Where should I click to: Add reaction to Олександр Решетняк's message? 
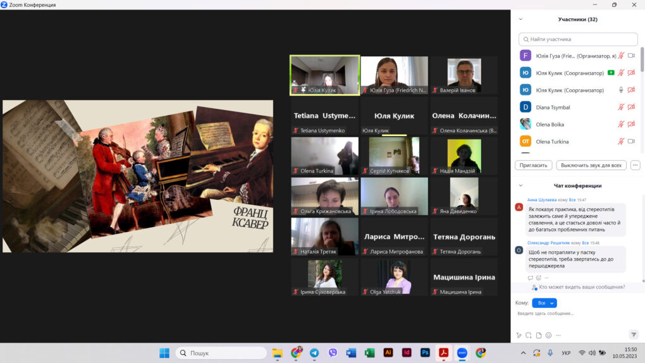tap(539, 278)
